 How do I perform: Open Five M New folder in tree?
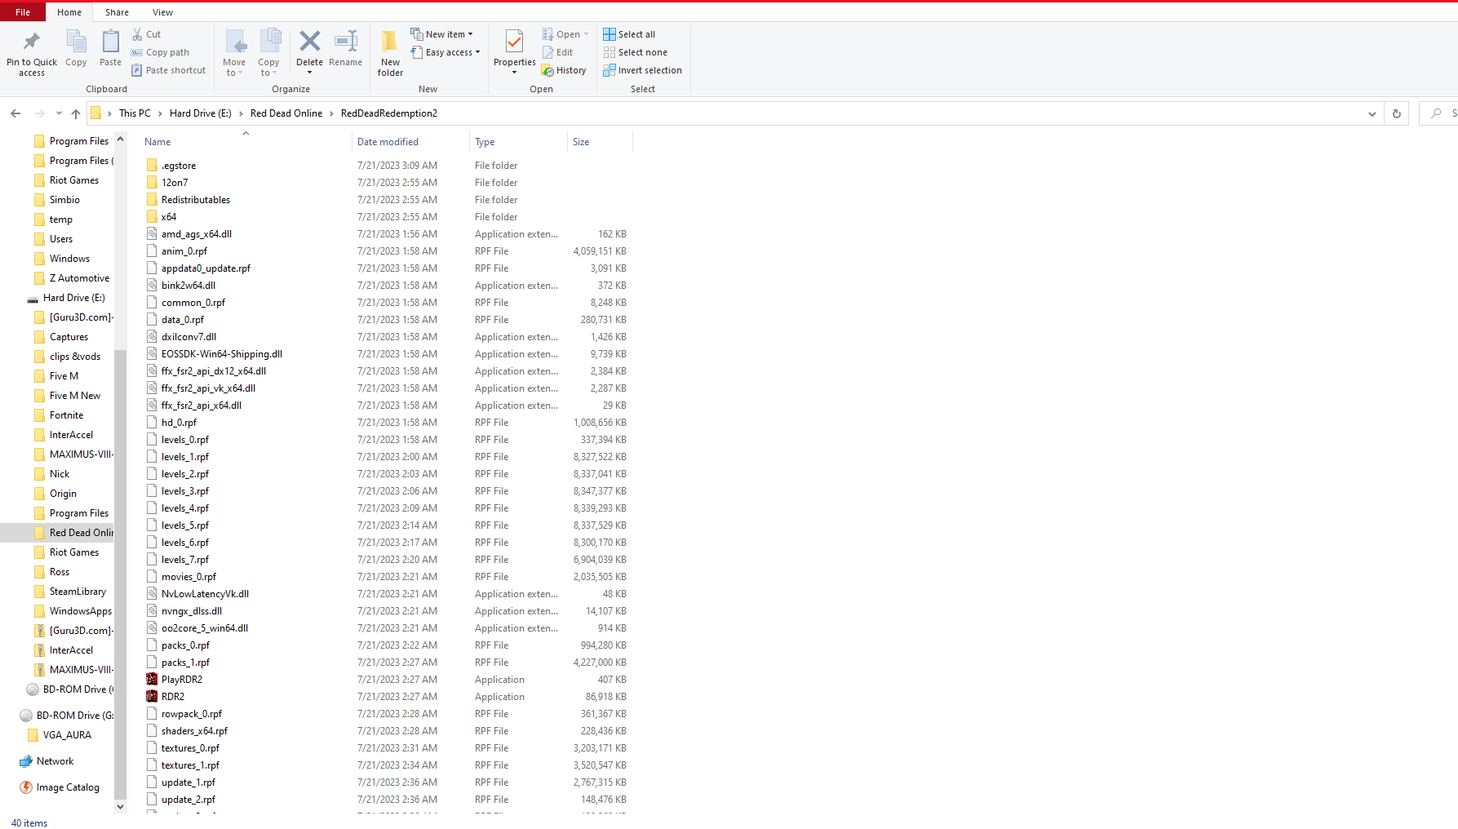[74, 396]
